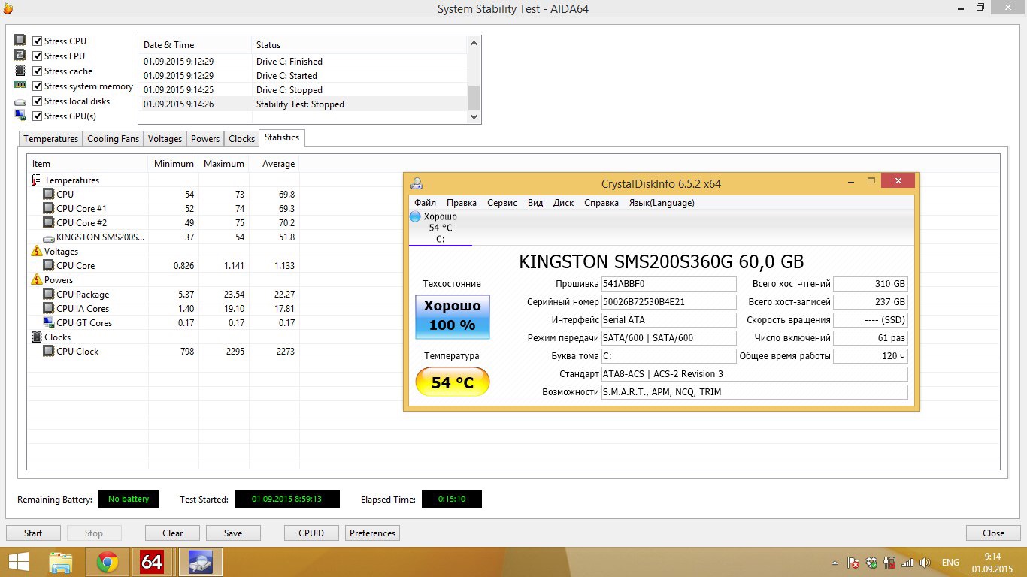The image size is (1027, 577).
Task: Switch to the CrystalDiskInfo taskbar icon
Action: tap(200, 562)
